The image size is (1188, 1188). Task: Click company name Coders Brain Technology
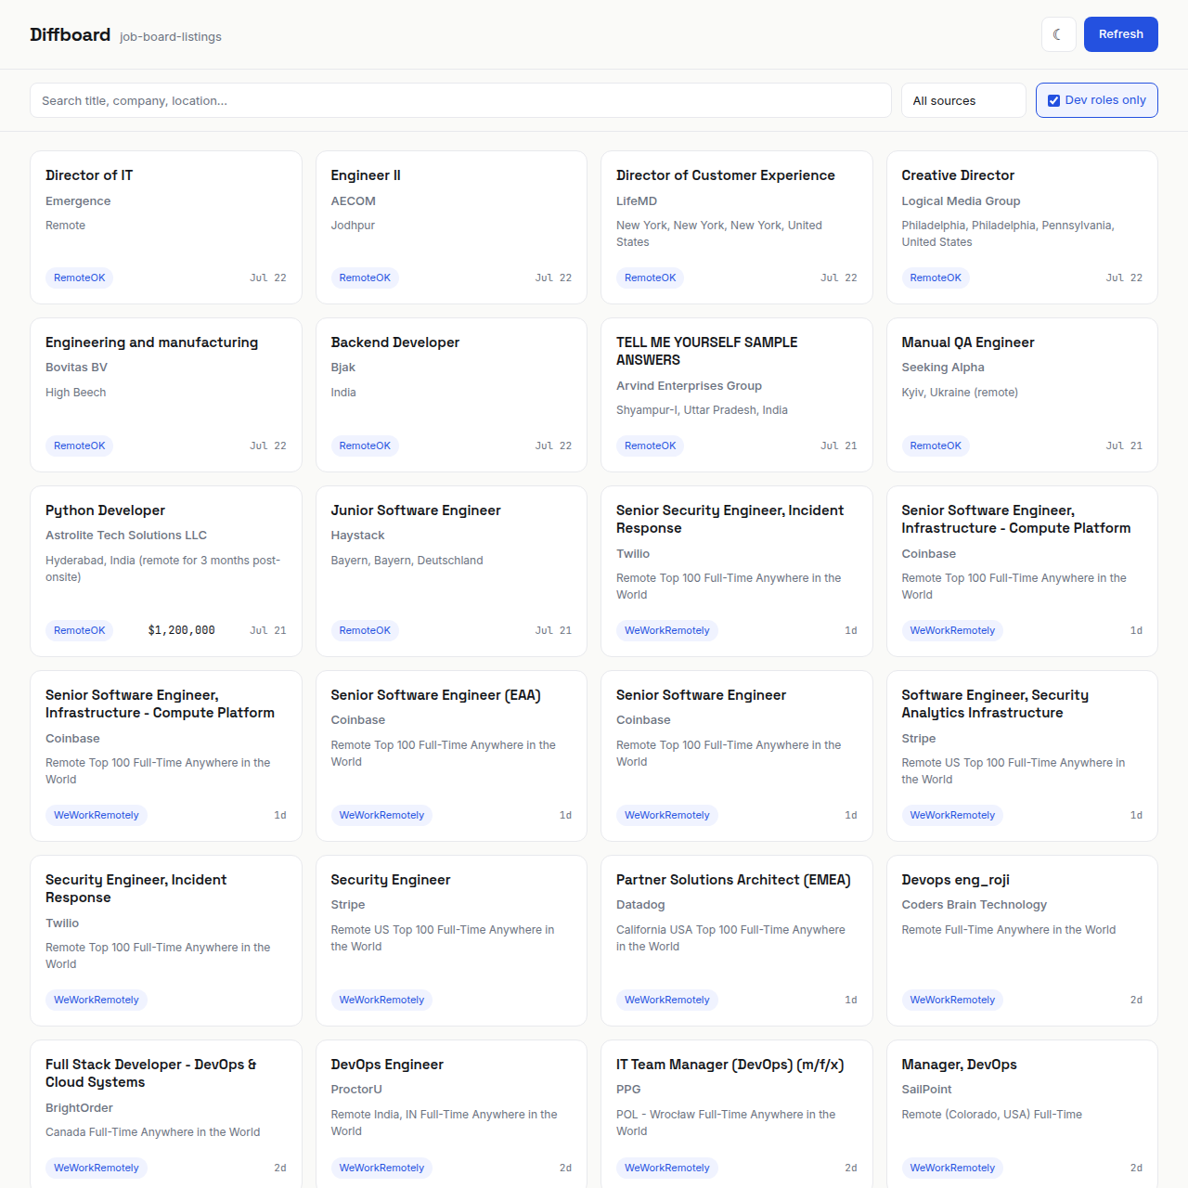[975, 905]
